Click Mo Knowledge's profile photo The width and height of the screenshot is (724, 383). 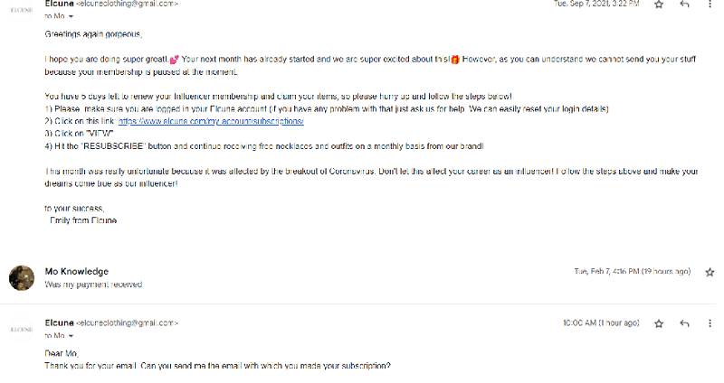point(22,277)
